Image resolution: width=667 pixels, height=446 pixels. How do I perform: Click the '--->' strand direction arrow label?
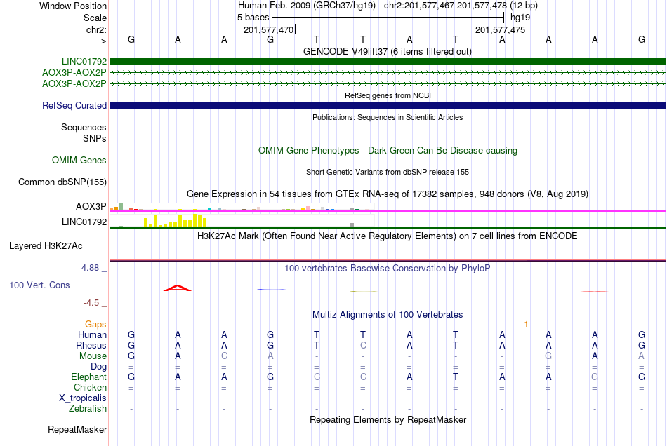pos(99,41)
